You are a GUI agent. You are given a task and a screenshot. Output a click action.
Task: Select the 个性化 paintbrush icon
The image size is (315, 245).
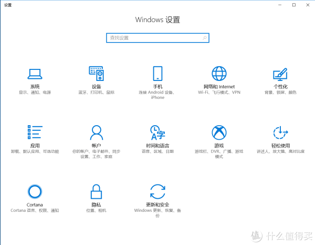click(280, 74)
